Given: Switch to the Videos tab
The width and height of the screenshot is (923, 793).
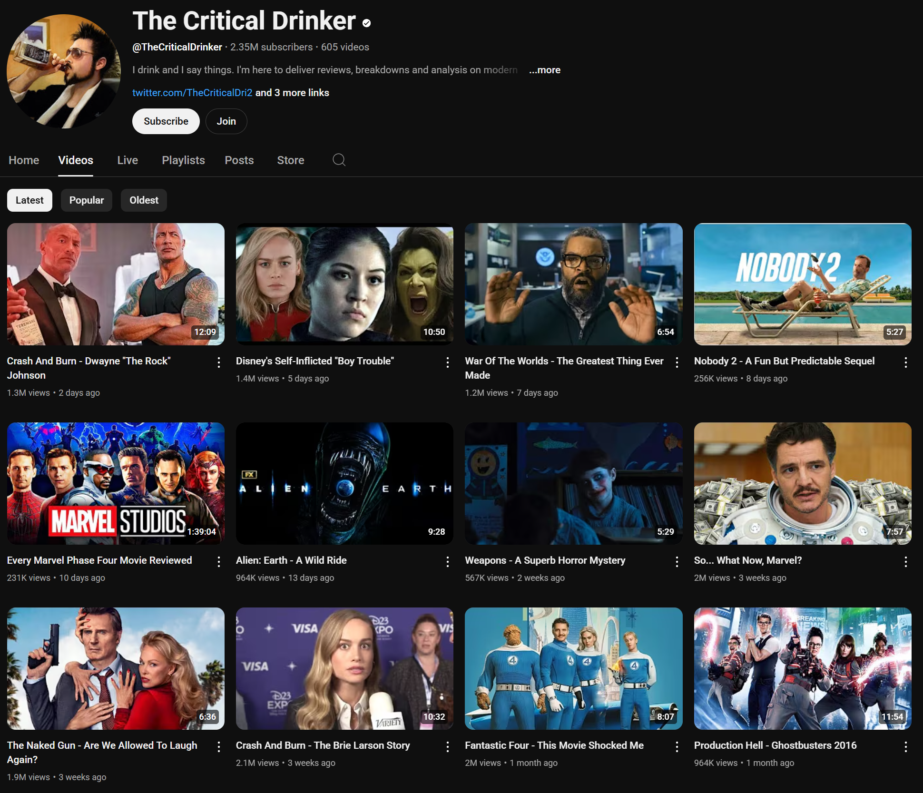Looking at the screenshot, I should coord(76,160).
